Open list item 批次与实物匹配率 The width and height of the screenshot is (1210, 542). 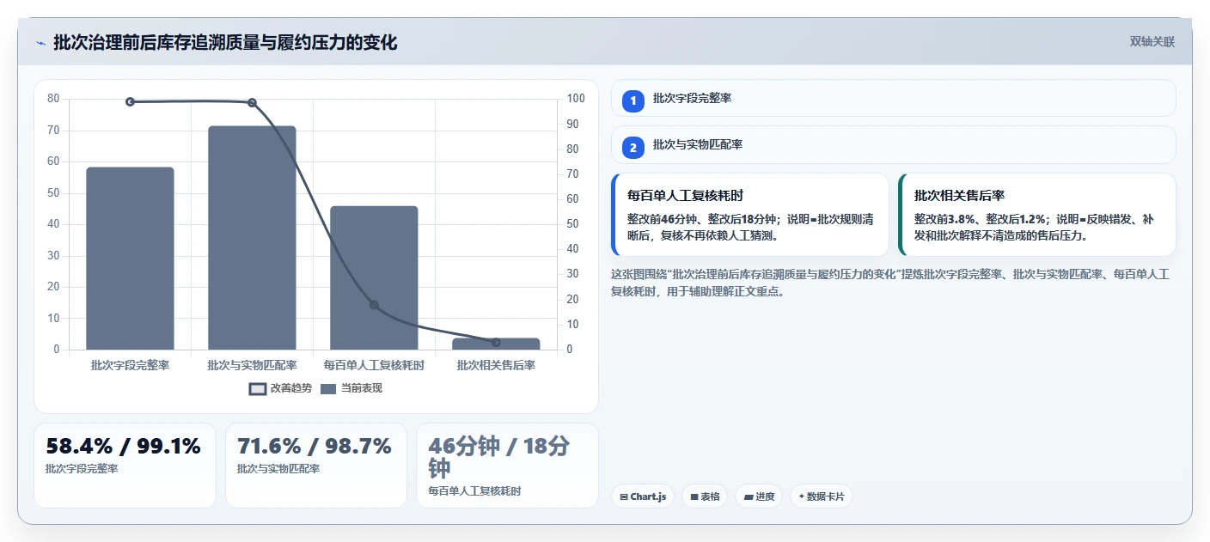893,144
